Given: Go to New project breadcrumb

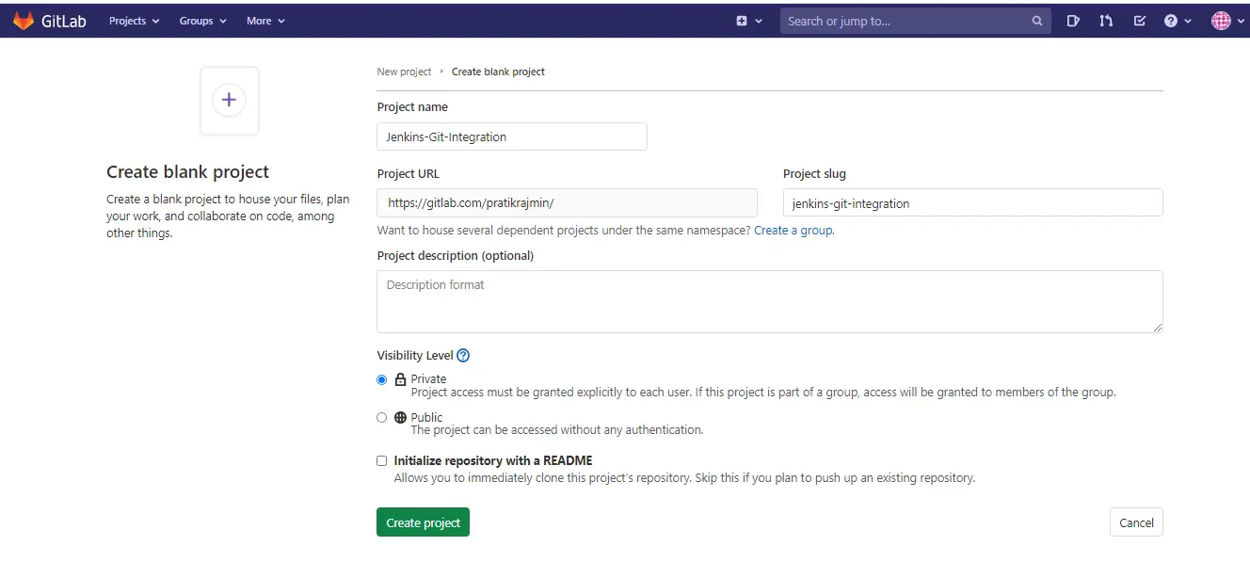Looking at the screenshot, I should pyautogui.click(x=404, y=72).
